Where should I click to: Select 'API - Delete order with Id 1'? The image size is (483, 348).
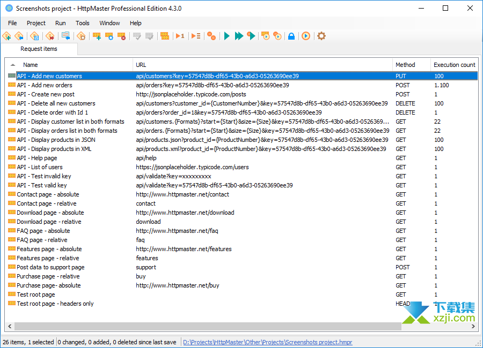pos(243,112)
